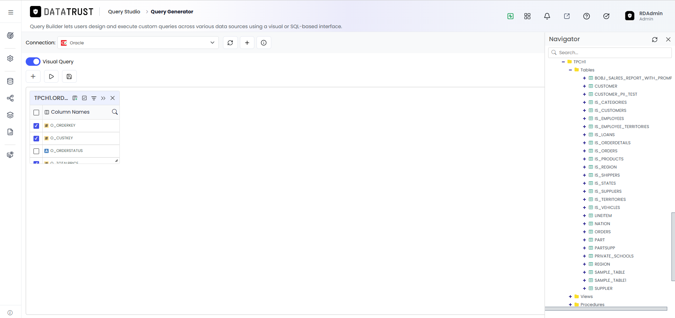Viewport: 675px width, 318px height.
Task: Uncheck the O_ORDERKEY checkbox
Action: (x=36, y=126)
